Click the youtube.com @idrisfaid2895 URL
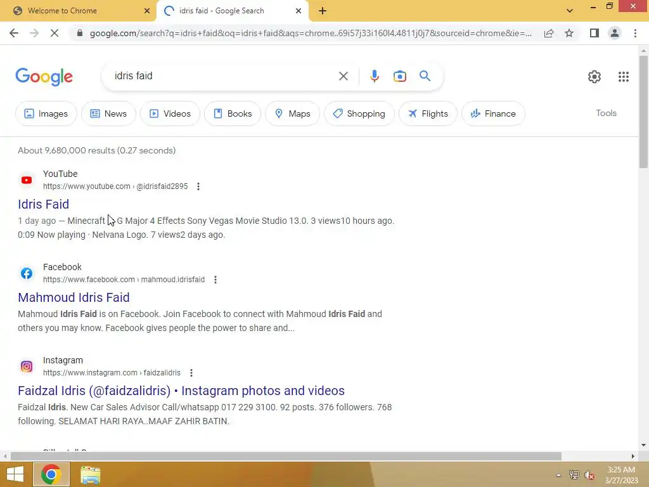Image resolution: width=649 pixels, height=487 pixels. click(115, 186)
